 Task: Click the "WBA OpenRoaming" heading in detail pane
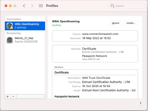(x=66, y=21)
